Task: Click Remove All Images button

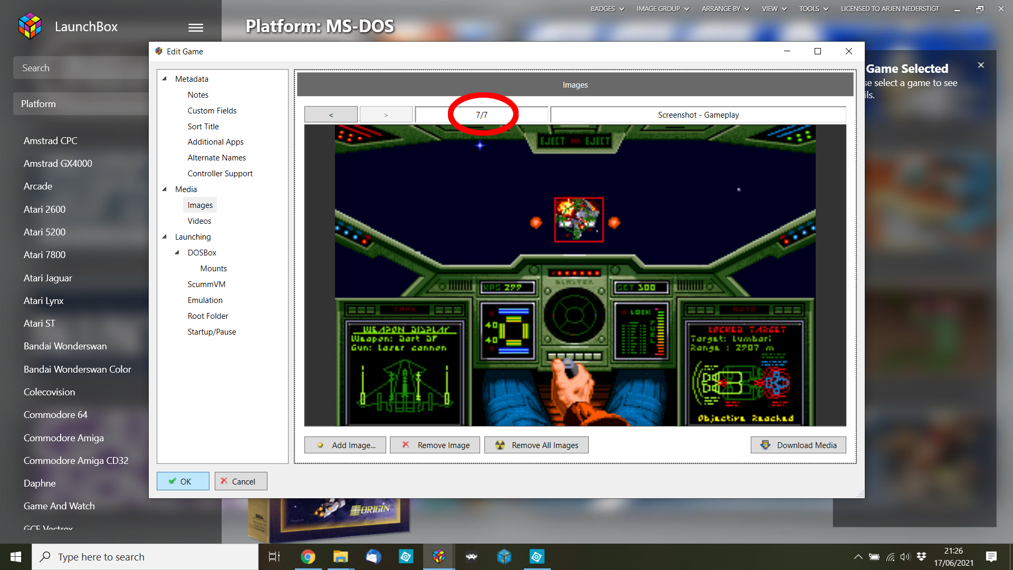Action: pos(537,445)
